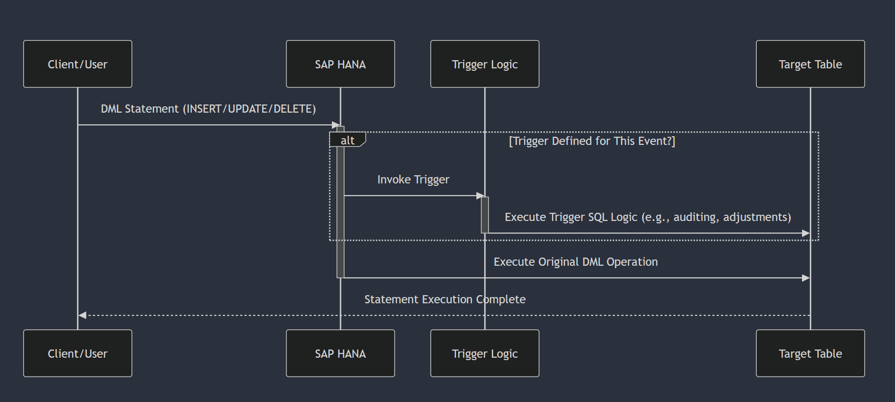Image resolution: width=895 pixels, height=402 pixels.
Task: Select the bottom Target Table participant box
Action: tap(810, 353)
